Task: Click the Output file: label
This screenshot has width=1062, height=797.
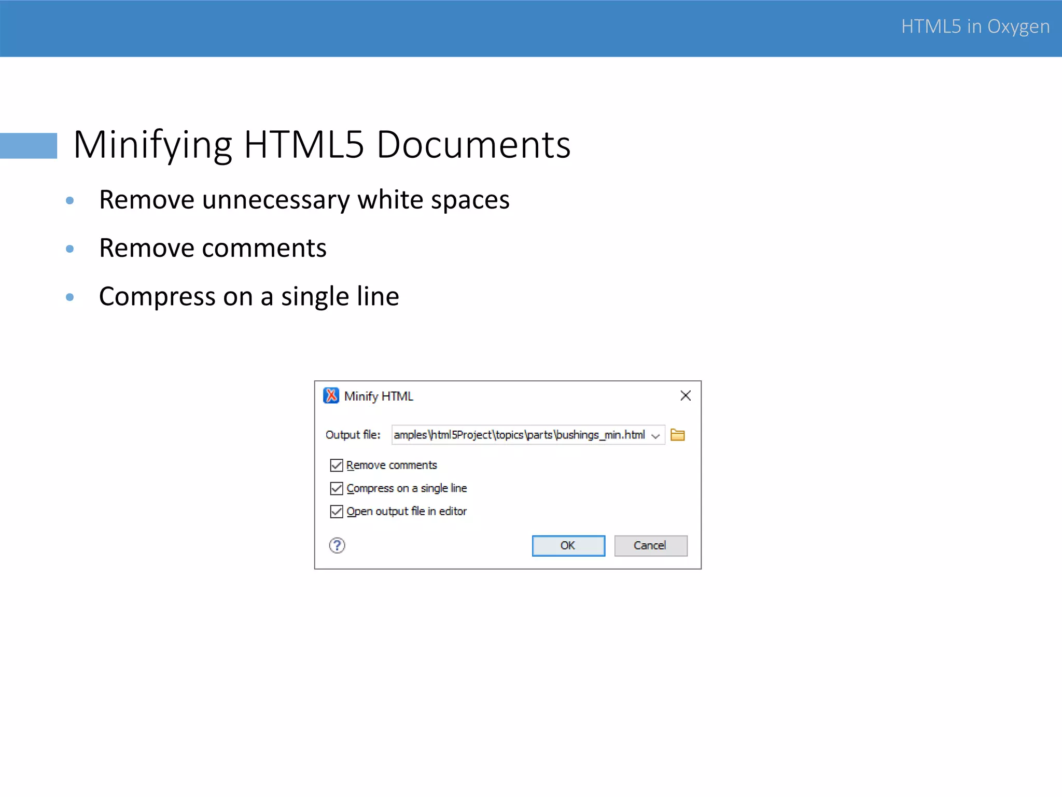Action: 353,435
